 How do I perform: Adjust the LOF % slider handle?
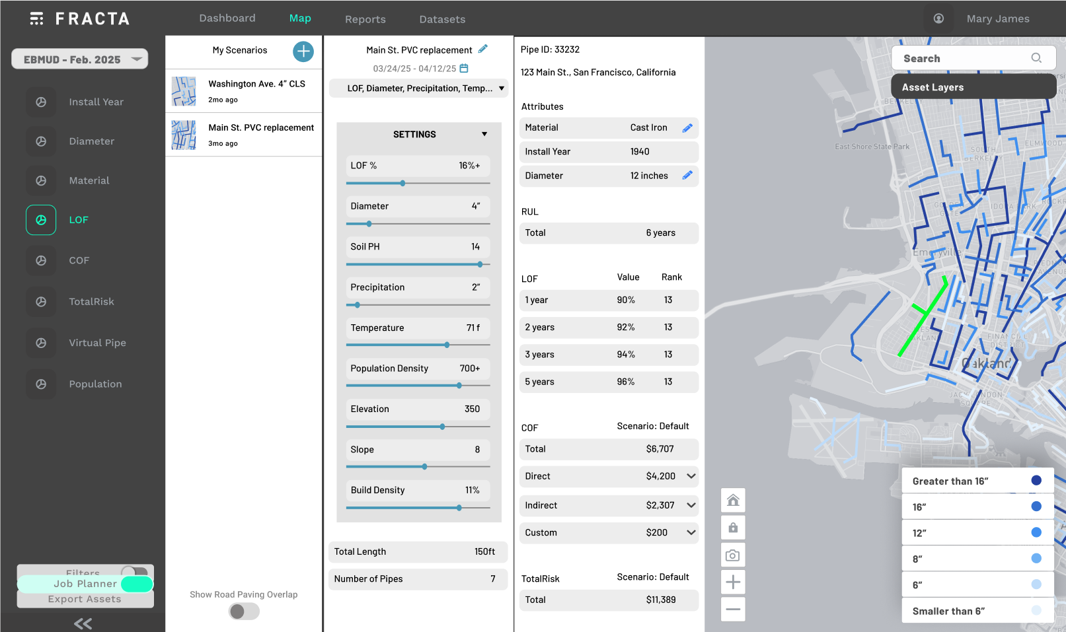402,183
